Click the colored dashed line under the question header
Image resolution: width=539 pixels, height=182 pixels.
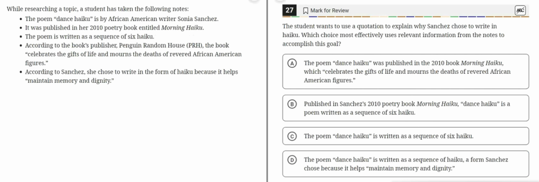[406, 16]
